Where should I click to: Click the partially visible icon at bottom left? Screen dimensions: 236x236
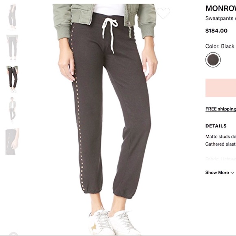13,234
